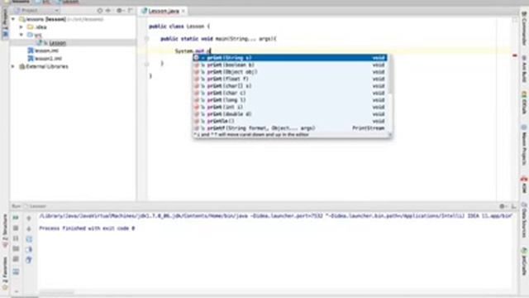529x298 pixels.
Task: Choose println() completion suggestion
Action: [290, 121]
